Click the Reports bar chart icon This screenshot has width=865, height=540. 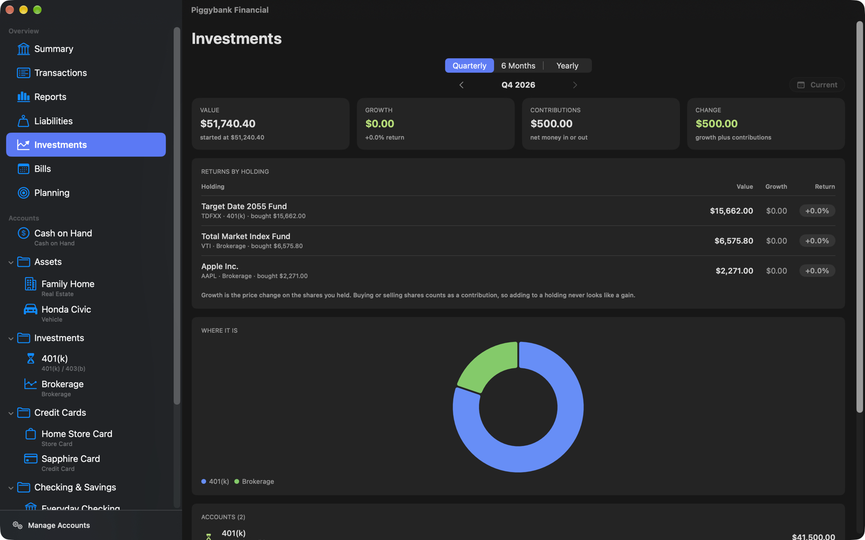pos(23,97)
